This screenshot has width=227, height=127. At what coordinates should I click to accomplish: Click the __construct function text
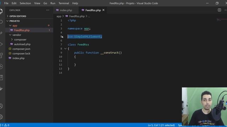coord(111,53)
